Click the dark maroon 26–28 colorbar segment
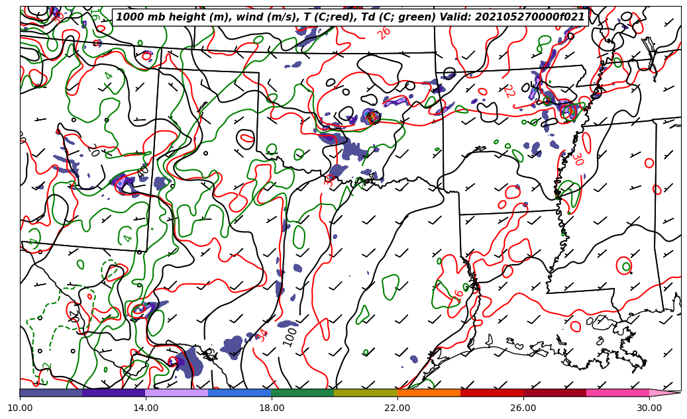 555,393
